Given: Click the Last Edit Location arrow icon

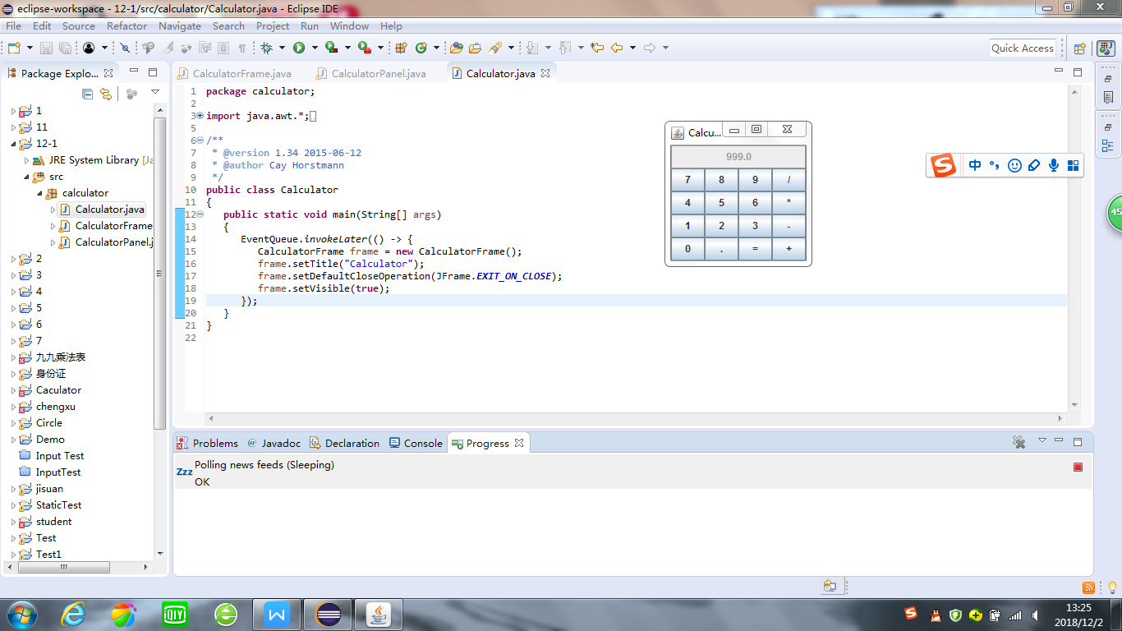Looking at the screenshot, I should 597,48.
